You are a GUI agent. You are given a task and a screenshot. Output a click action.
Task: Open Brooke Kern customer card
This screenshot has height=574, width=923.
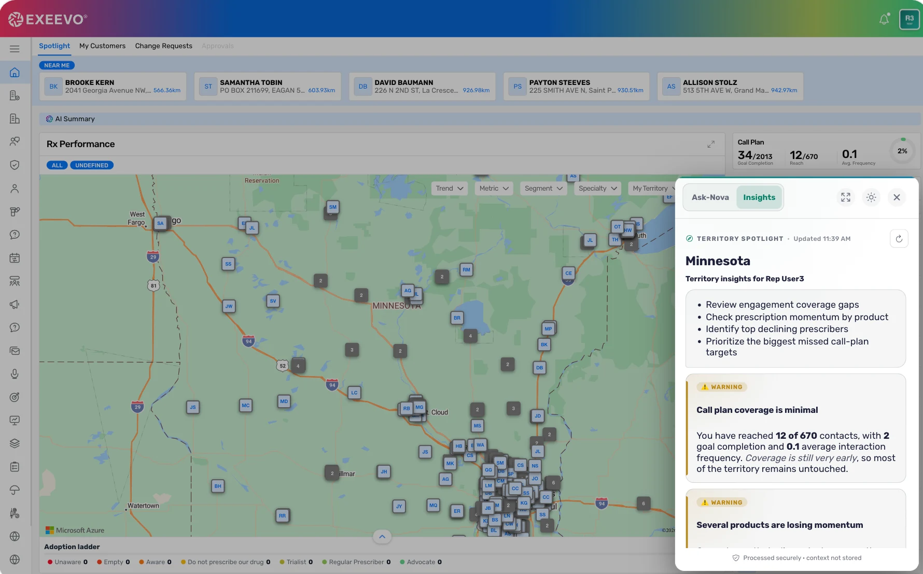tap(113, 87)
